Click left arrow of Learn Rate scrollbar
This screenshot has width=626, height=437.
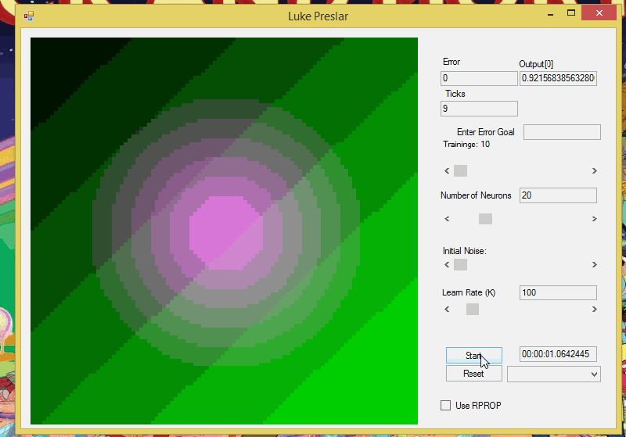[x=447, y=310]
